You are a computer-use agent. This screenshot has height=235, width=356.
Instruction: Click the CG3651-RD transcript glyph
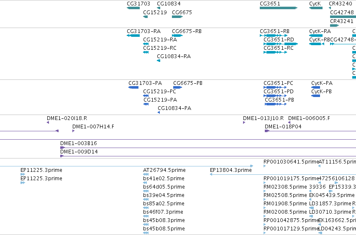coord(281,44)
